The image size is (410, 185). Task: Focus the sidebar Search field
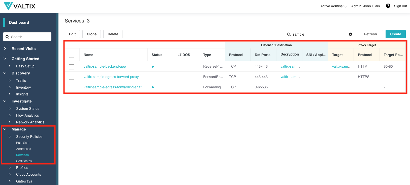27,37
